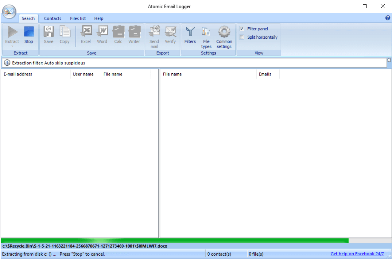The width and height of the screenshot is (392, 259).
Task: Click the Send mail icon
Action: (x=154, y=32)
